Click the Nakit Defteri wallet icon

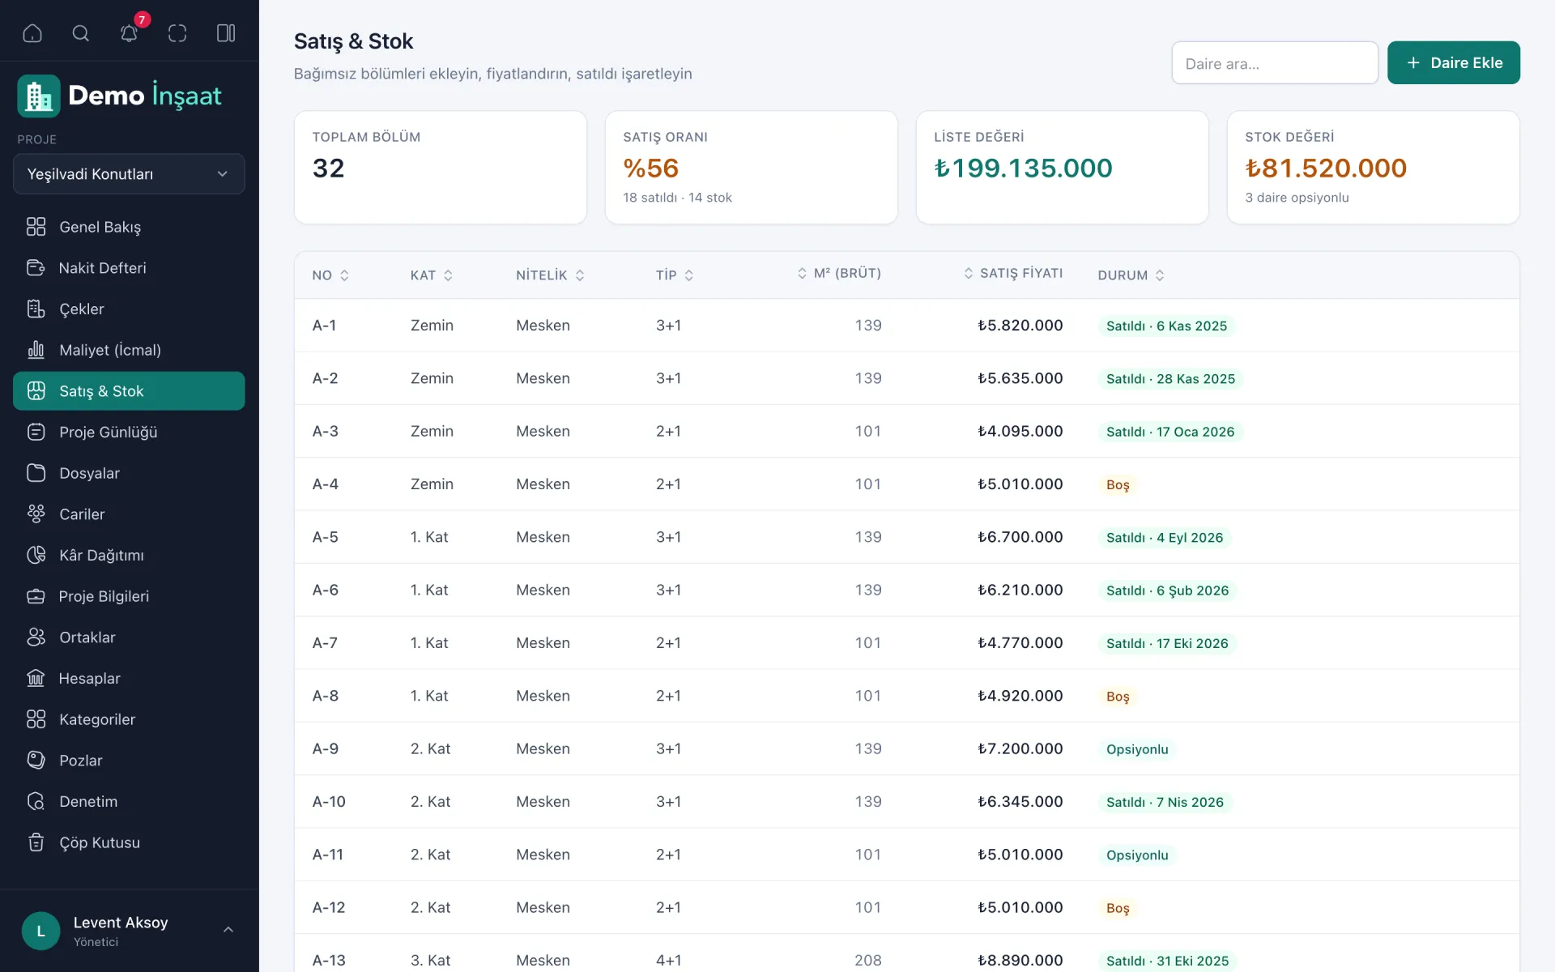click(36, 268)
